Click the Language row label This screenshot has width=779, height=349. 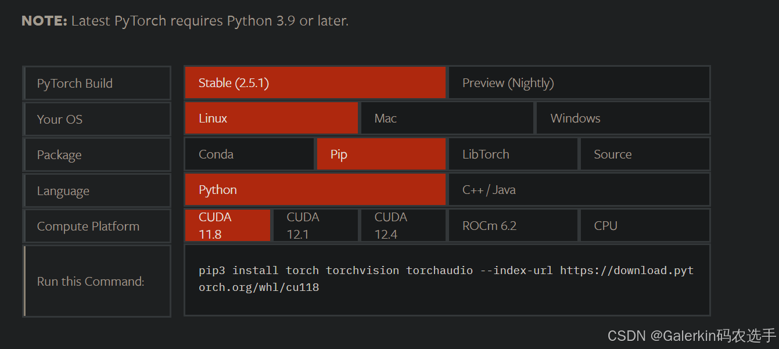click(x=97, y=190)
